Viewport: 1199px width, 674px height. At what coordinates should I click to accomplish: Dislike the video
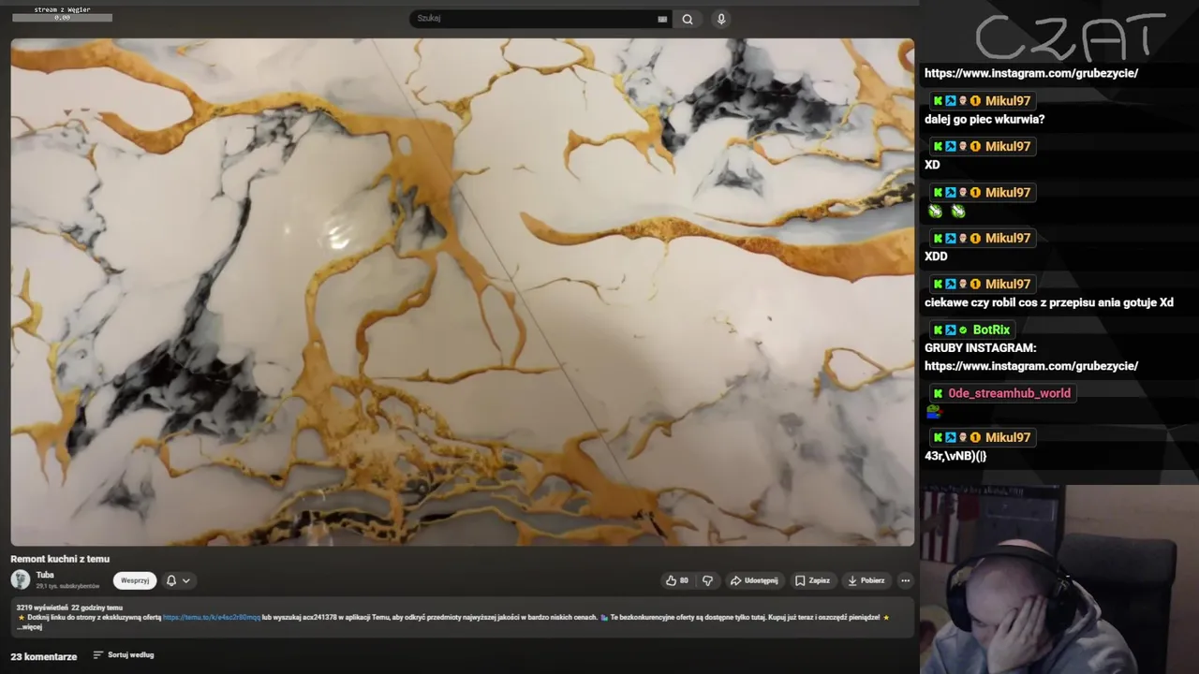coord(707,580)
